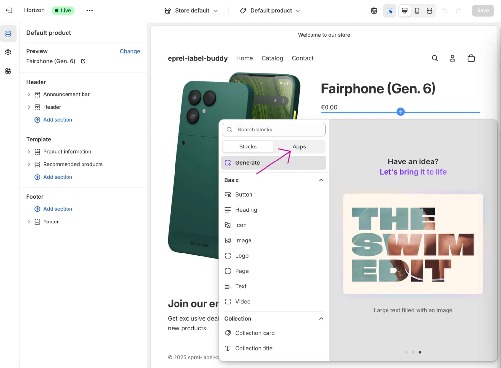Click the blue price range slider handle

click(401, 112)
